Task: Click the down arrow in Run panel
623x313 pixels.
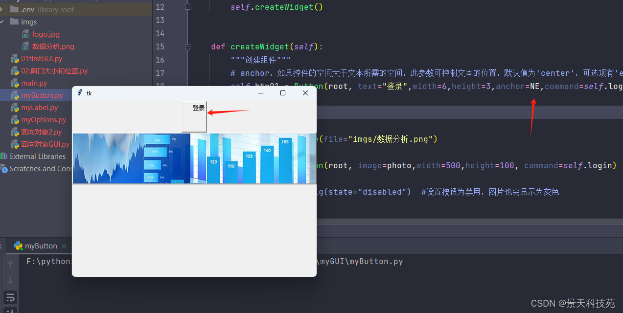Action: (x=10, y=281)
